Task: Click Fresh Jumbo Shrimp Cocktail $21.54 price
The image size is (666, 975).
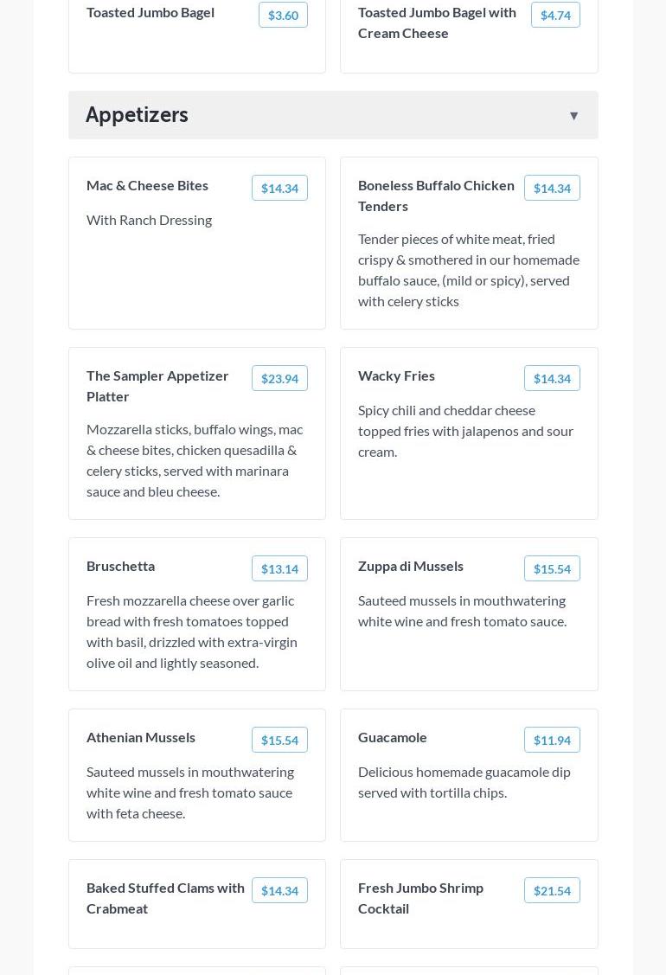Action: (552, 890)
